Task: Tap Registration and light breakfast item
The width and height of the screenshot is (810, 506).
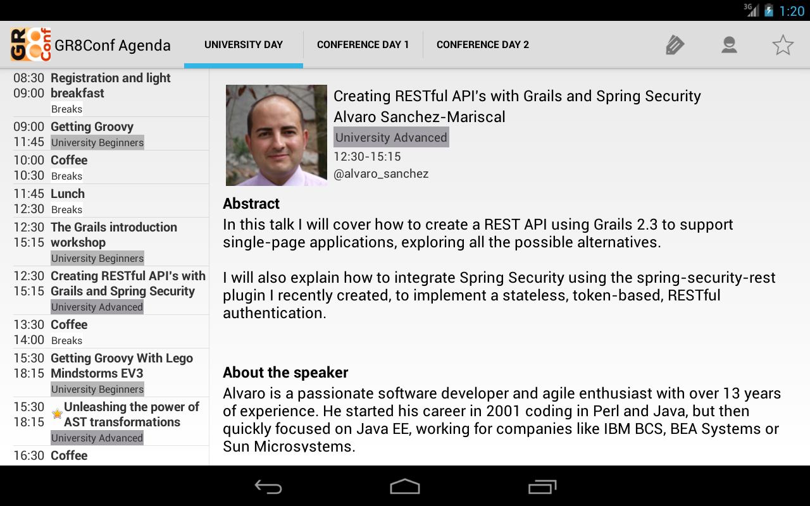Action: click(104, 92)
